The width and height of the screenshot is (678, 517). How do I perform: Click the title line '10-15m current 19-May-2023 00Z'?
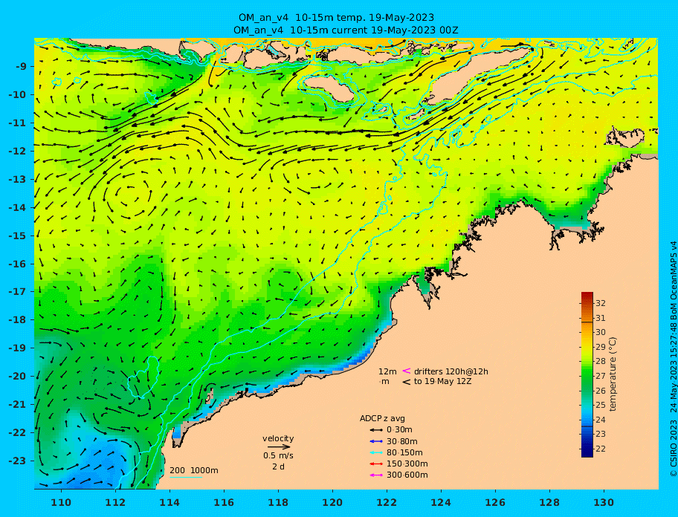pyautogui.click(x=374, y=30)
